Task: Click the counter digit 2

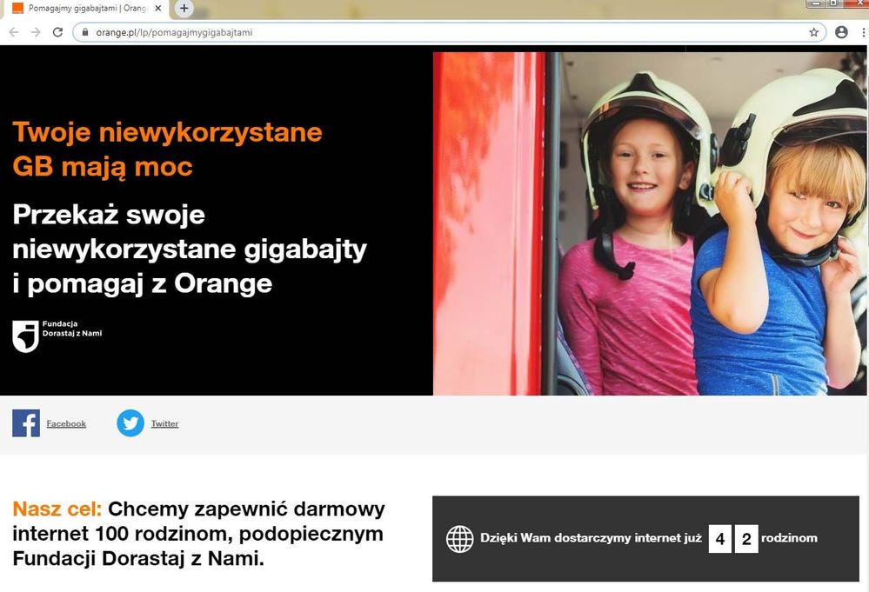Action: click(746, 539)
